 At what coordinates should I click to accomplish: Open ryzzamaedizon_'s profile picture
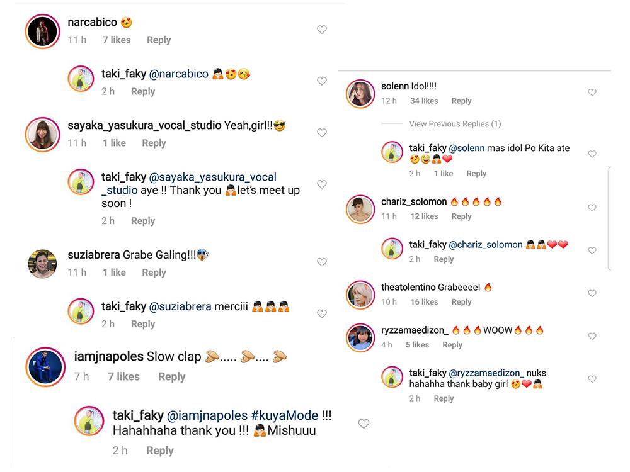click(x=361, y=338)
